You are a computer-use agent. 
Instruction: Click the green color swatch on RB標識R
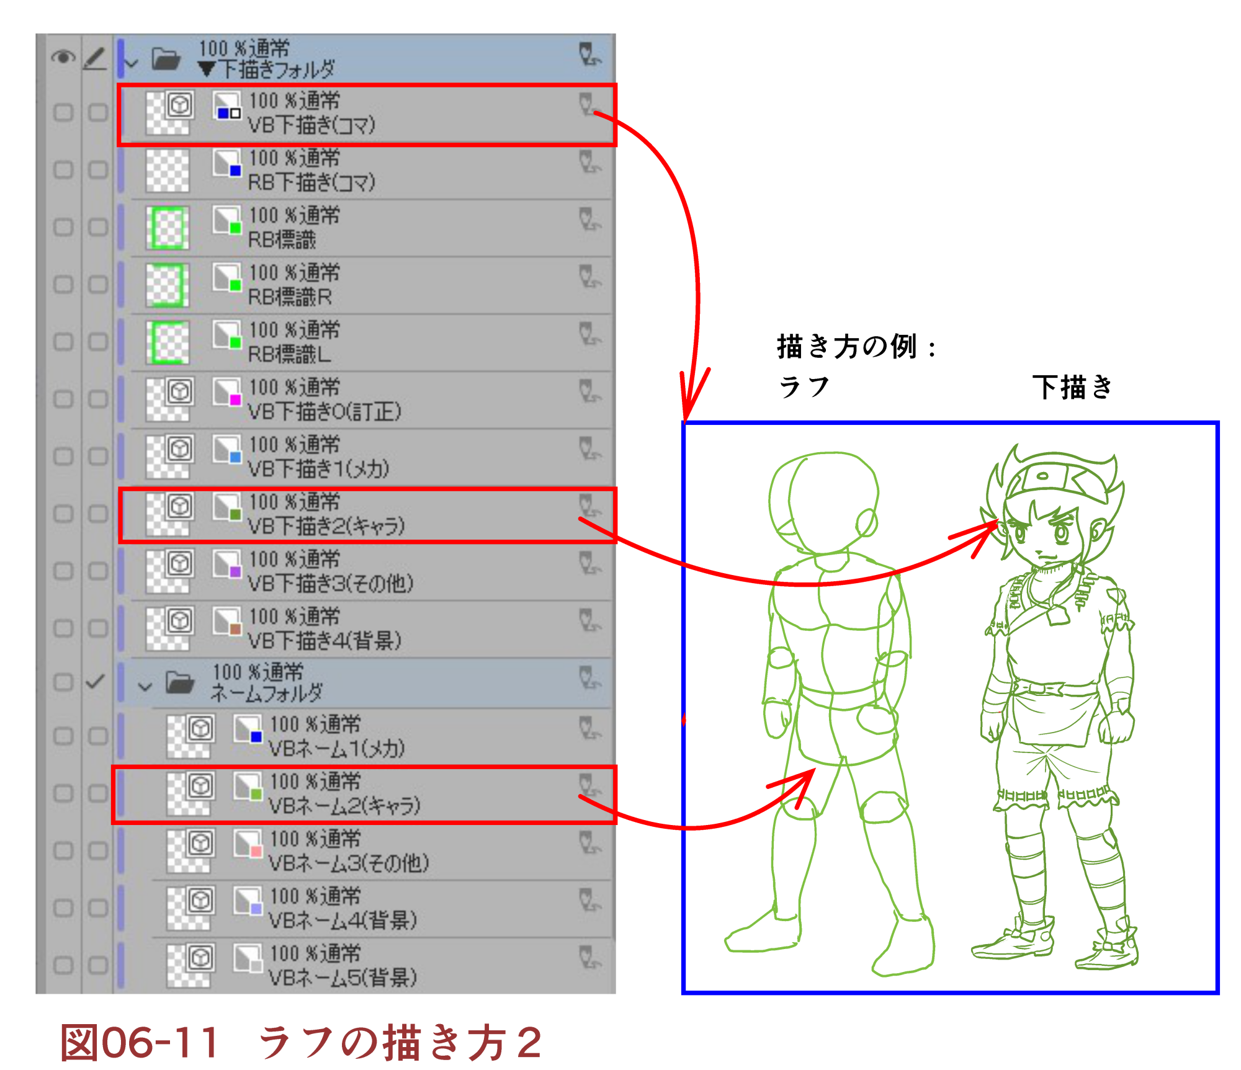tap(235, 285)
